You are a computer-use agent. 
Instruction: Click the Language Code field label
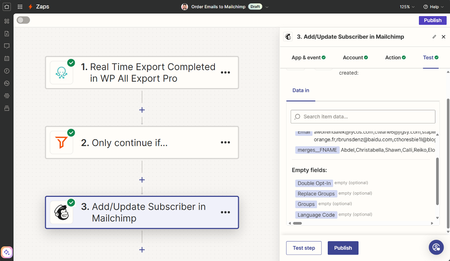[x=316, y=215]
